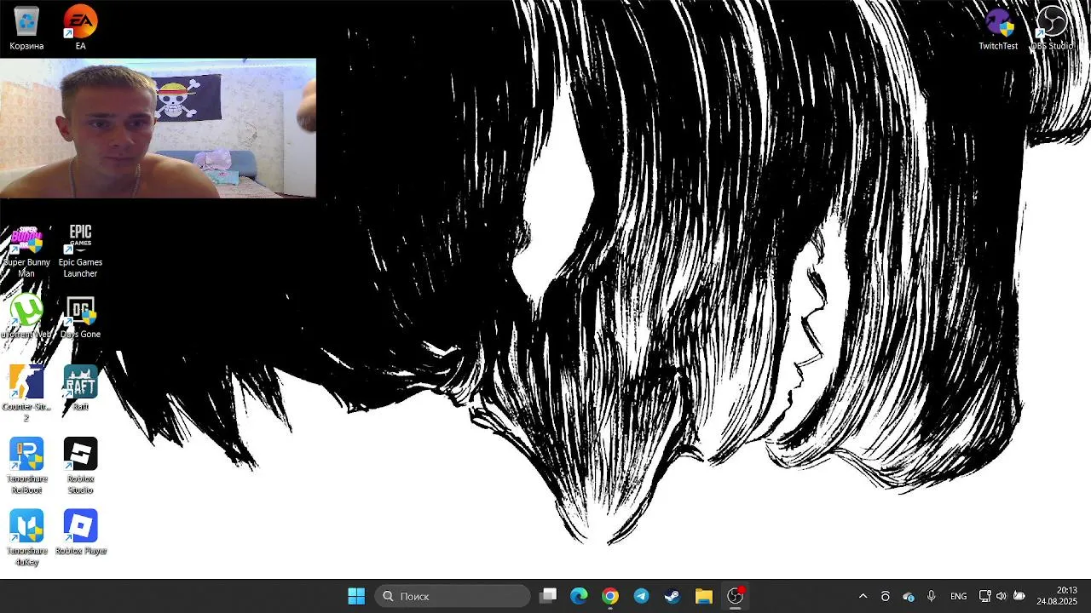Click the battery status tray icon
The image size is (1091, 613).
point(1019,597)
